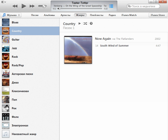Open the Up Next list icon

[x=111, y=6]
